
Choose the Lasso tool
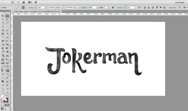(7, 19)
